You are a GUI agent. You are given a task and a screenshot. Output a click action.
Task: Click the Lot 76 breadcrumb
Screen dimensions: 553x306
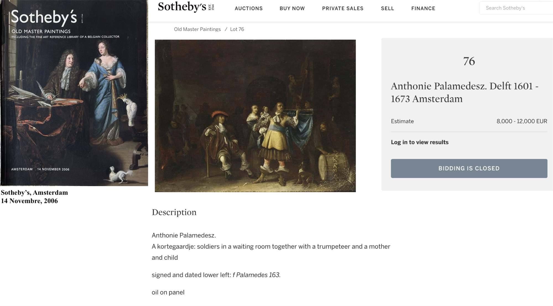click(237, 29)
